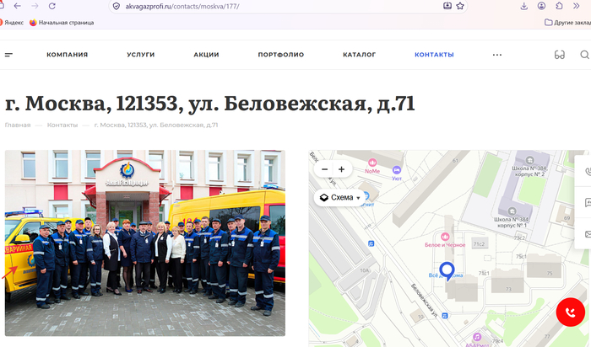Open the УСЛУГИ navigation item
Viewport: 591px width, 347px height.
(141, 55)
